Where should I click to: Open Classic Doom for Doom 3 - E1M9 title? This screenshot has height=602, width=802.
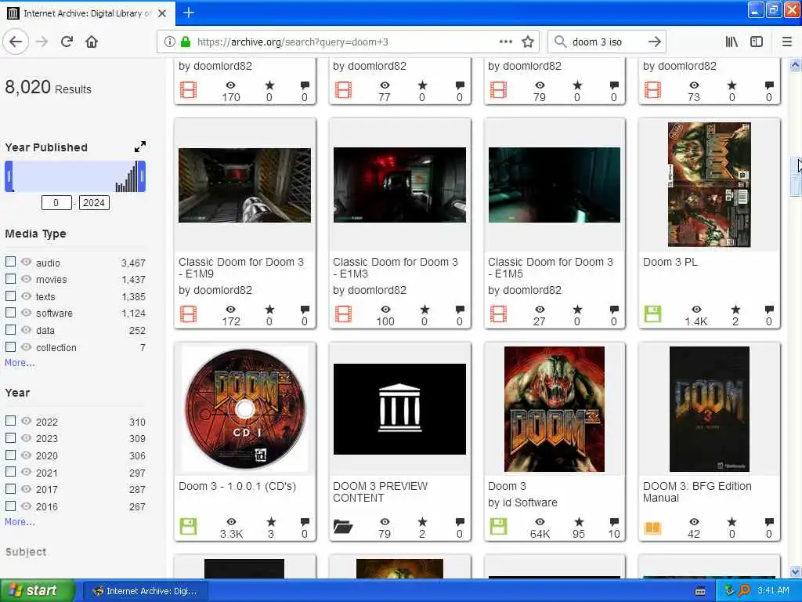tap(241, 268)
